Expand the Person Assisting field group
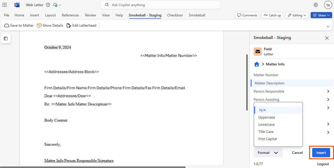 coord(328,100)
